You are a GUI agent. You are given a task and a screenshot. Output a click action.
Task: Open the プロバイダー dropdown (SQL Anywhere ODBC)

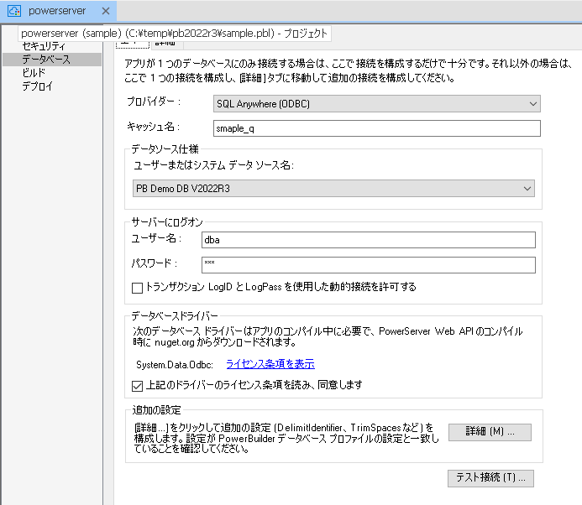coord(377,104)
